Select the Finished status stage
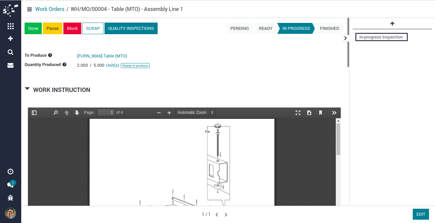435x223 pixels. pyautogui.click(x=329, y=29)
